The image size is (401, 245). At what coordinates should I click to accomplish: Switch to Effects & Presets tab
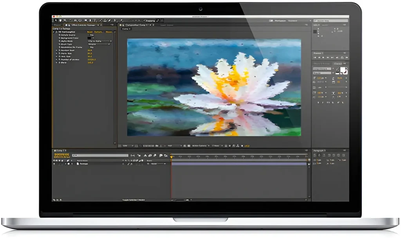tap(322, 64)
